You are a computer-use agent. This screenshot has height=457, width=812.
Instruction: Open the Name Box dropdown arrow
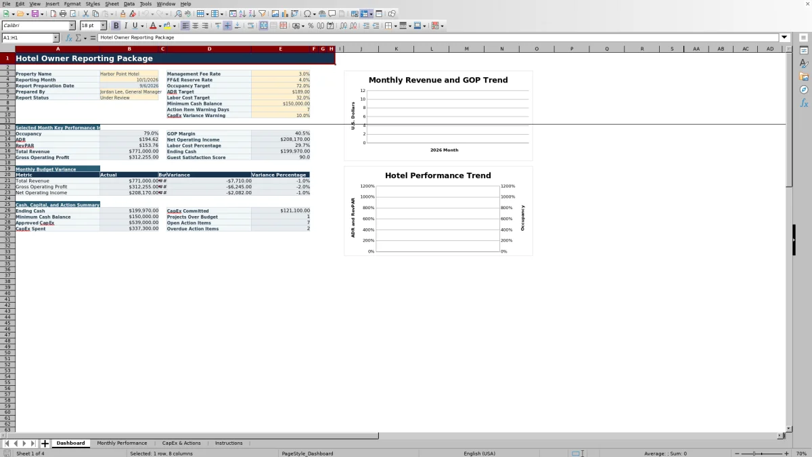point(56,38)
